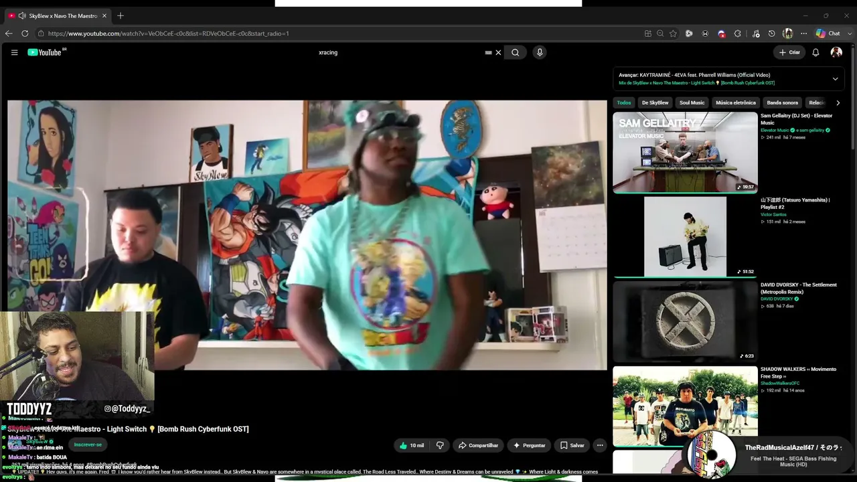Click the browser address bar URL
Viewport: 857px width, 482px height.
pyautogui.click(x=168, y=33)
